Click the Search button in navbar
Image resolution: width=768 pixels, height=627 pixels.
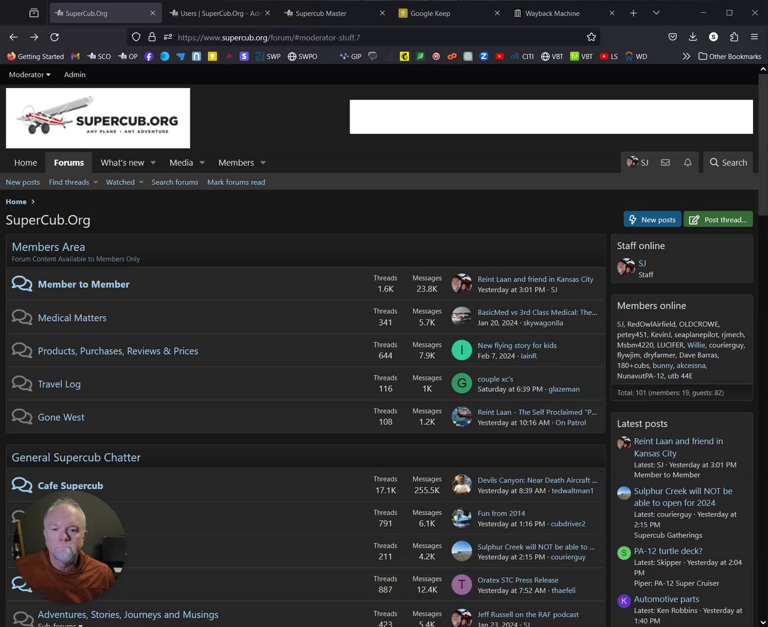[728, 163]
